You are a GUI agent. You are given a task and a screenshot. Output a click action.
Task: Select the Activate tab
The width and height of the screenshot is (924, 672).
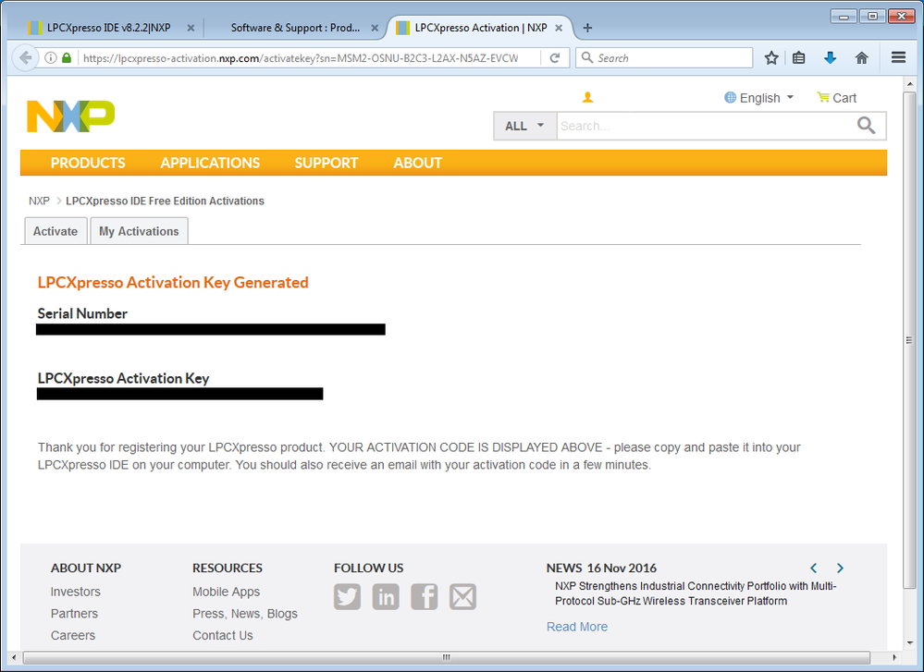(x=55, y=231)
